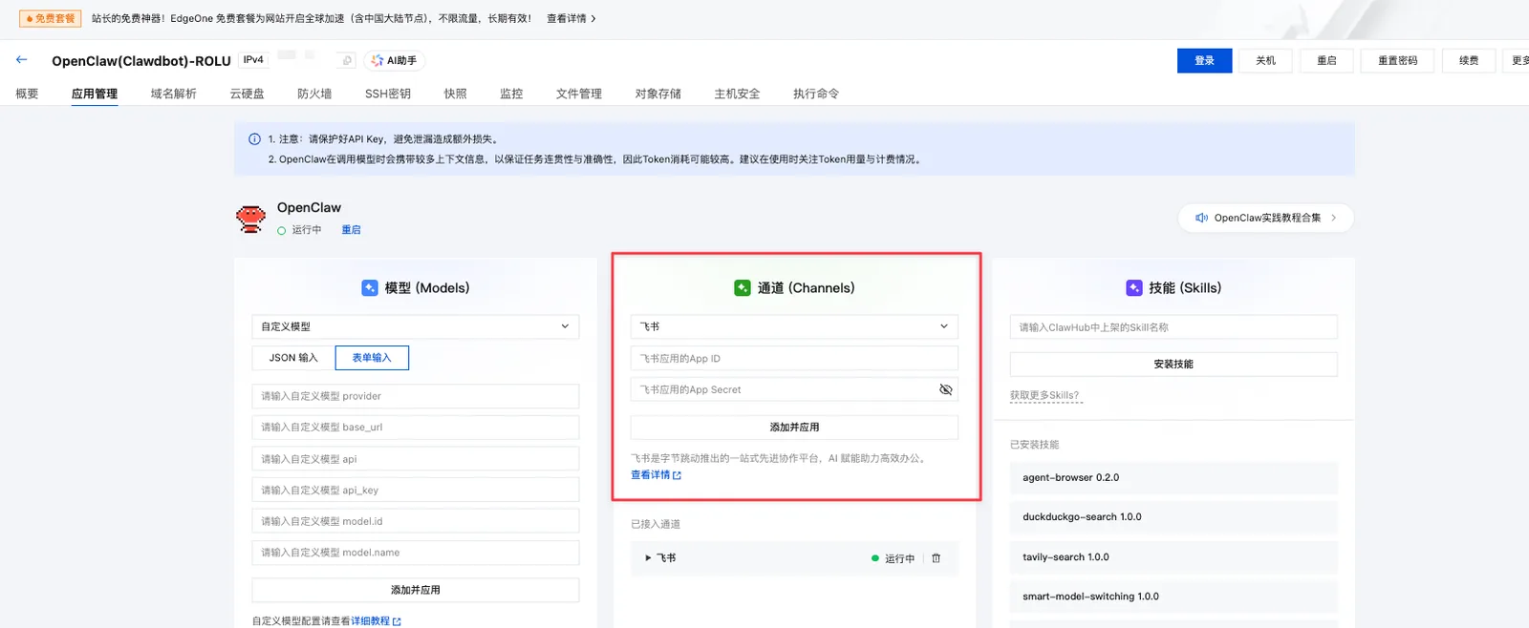Click the 更多 button at top right
This screenshot has height=628, width=1529.
[1517, 60]
